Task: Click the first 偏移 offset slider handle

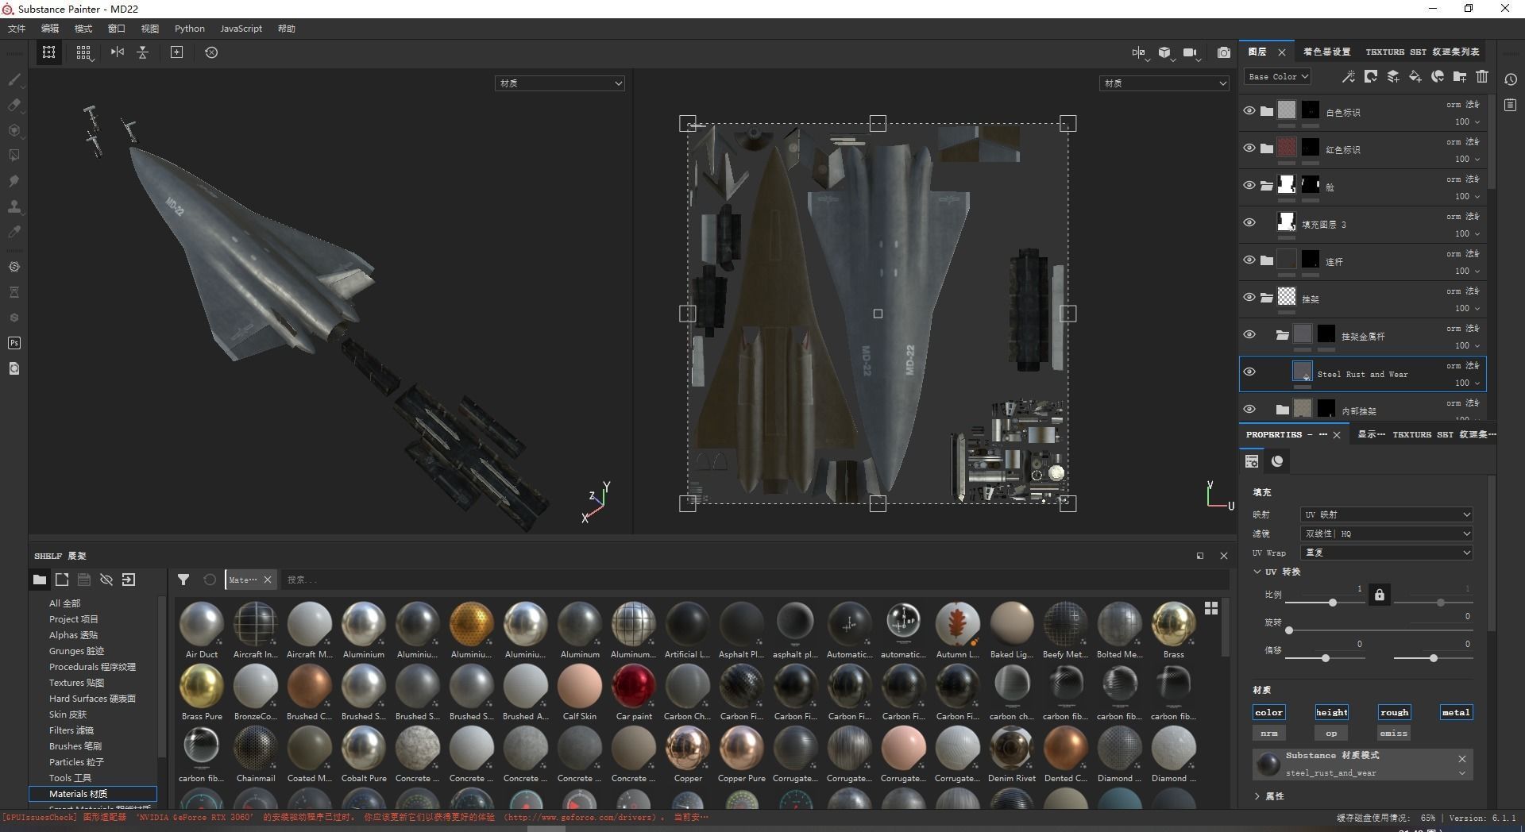Action: pyautogui.click(x=1326, y=658)
